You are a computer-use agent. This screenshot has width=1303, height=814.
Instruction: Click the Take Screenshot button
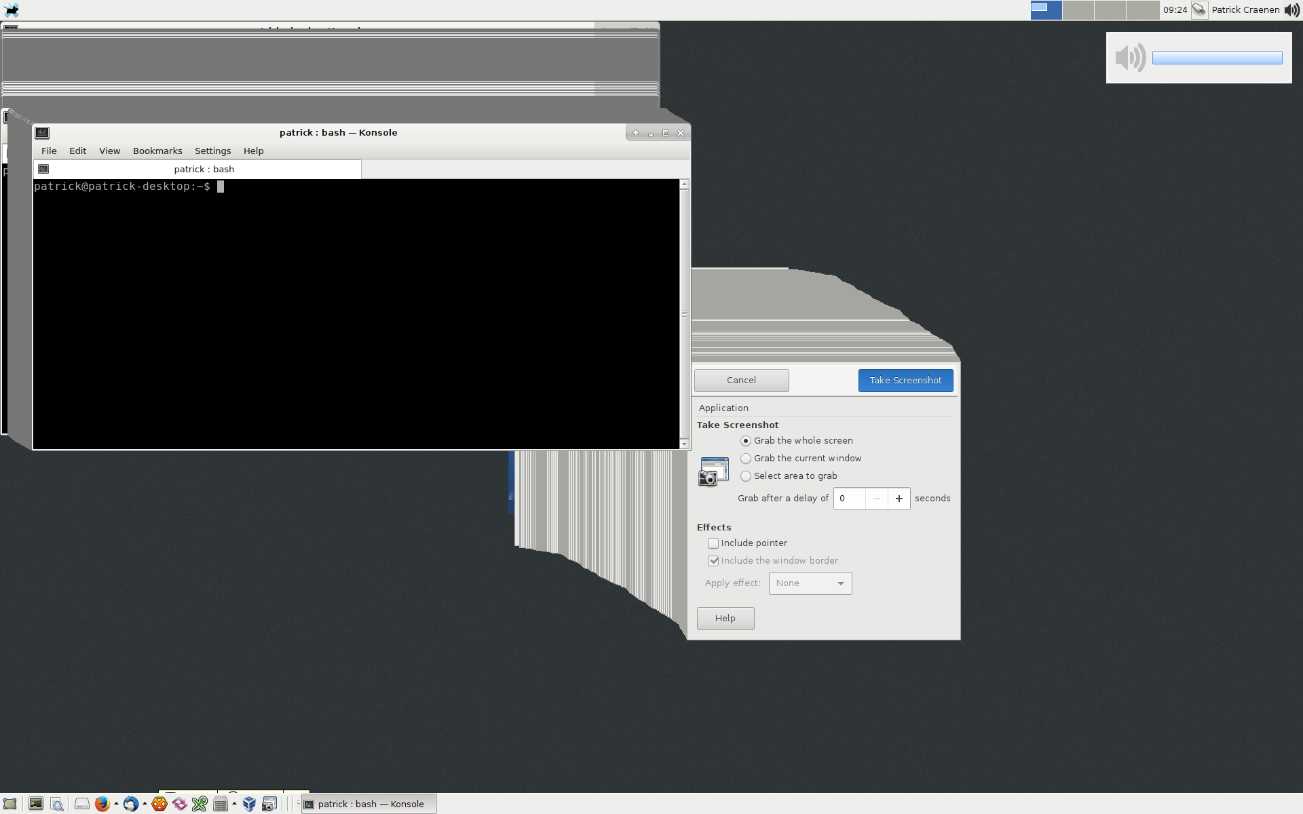click(x=906, y=381)
